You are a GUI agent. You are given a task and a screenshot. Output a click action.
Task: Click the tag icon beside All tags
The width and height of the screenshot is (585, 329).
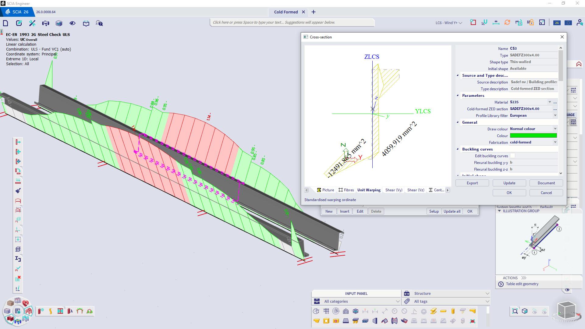click(x=407, y=301)
